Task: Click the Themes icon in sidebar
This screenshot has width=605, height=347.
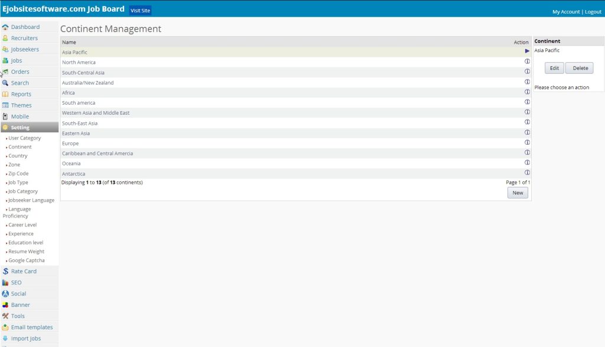Action: 5,105
